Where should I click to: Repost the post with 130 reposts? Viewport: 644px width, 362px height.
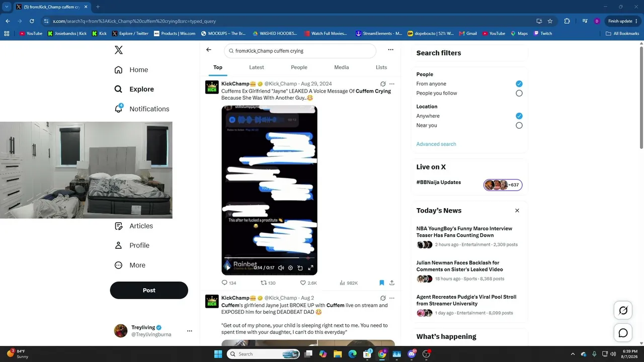268,283
